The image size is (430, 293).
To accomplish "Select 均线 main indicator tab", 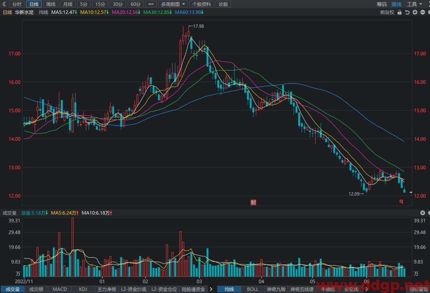I will [229, 289].
